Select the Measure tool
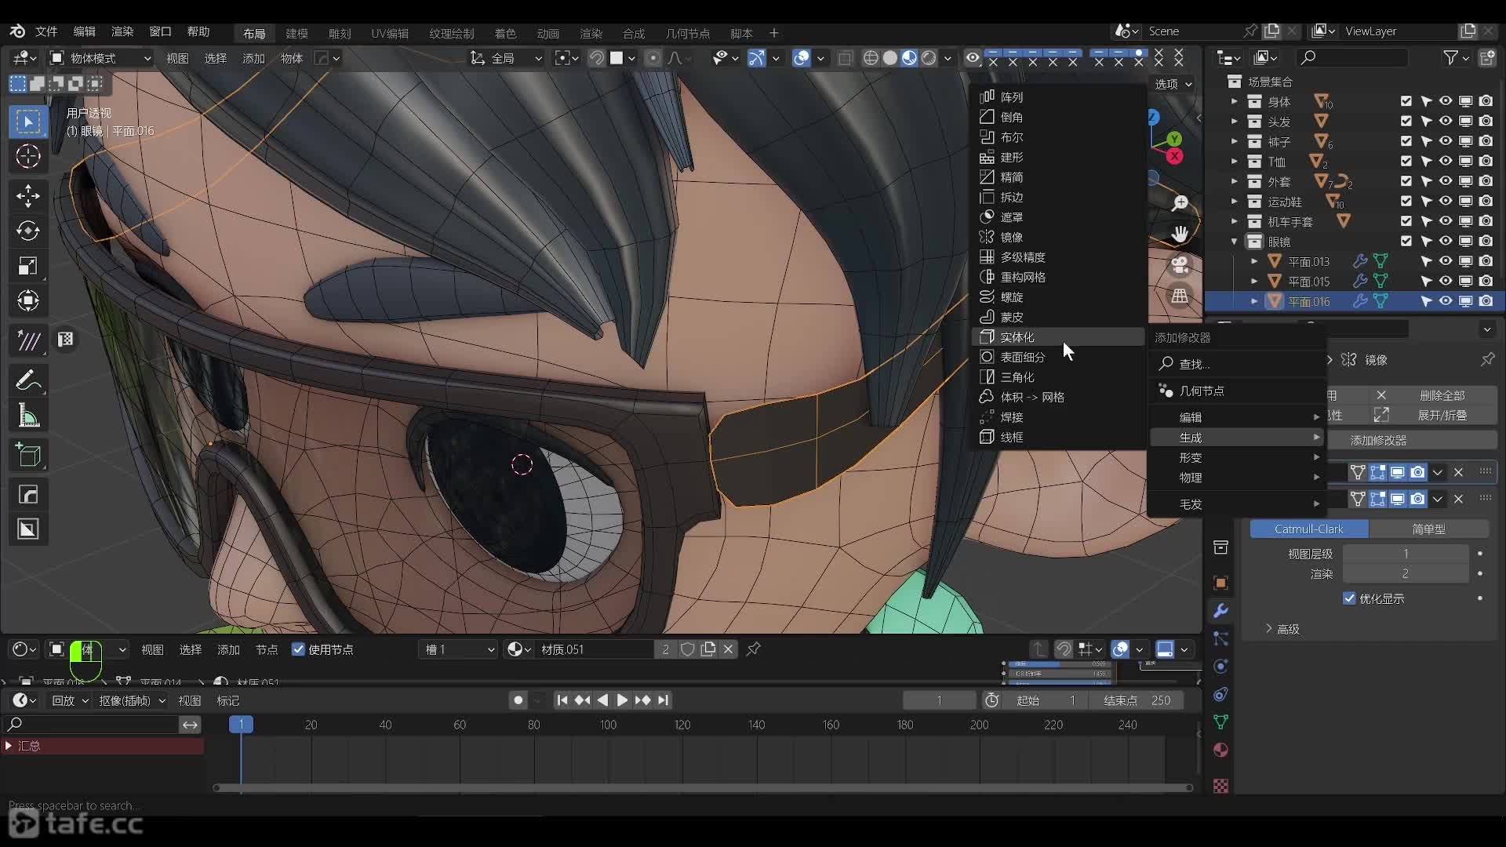The height and width of the screenshot is (847, 1506). click(28, 416)
